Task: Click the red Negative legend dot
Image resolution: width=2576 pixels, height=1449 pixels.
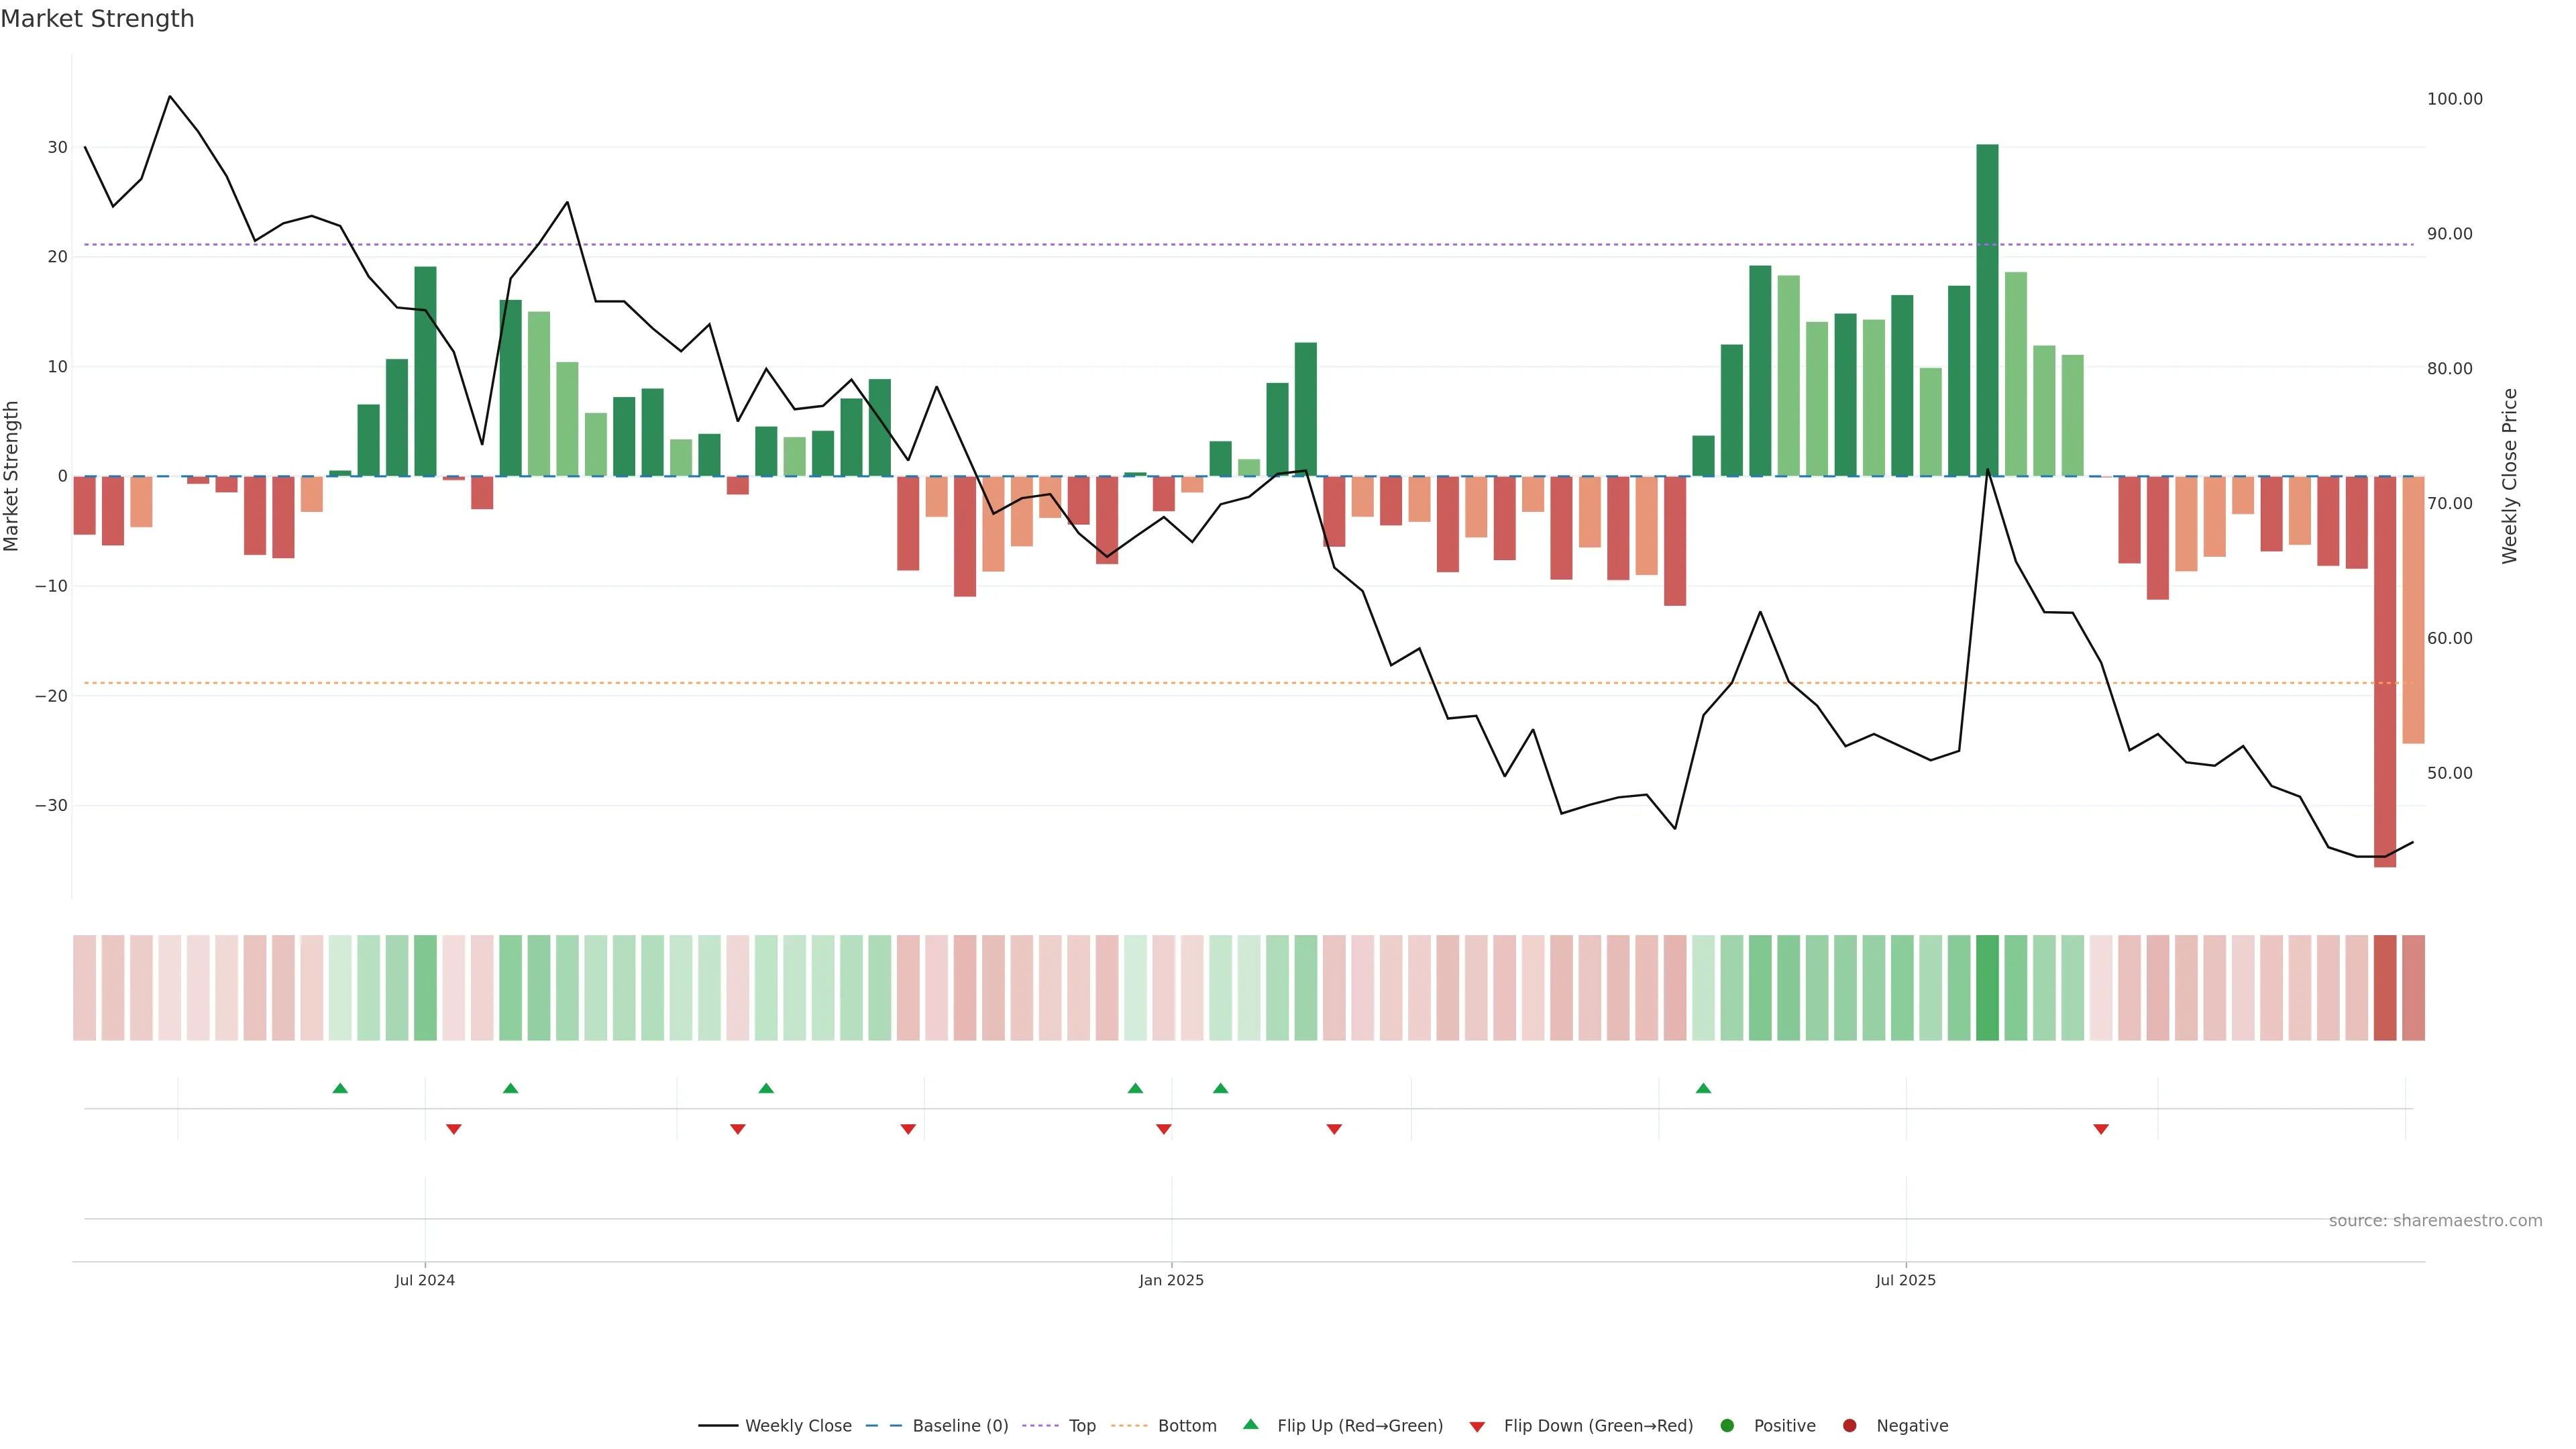Action: [1849, 1425]
